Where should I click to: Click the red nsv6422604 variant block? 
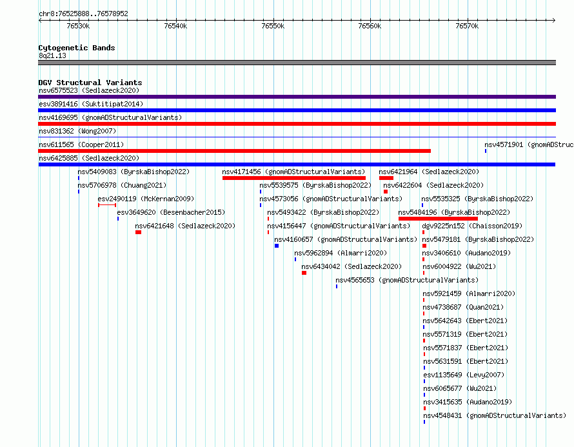tap(386, 192)
